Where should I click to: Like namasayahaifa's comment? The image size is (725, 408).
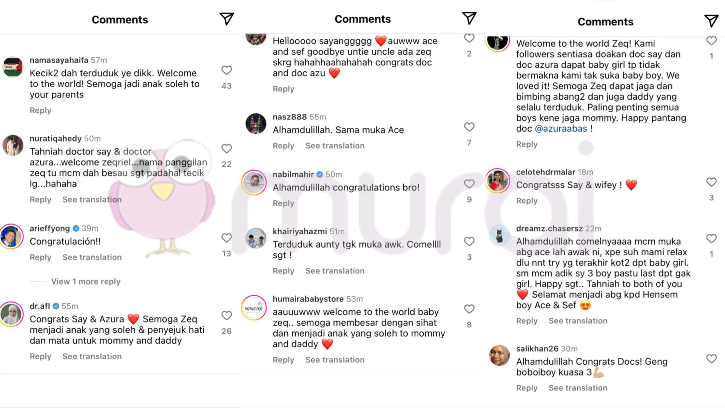(227, 70)
